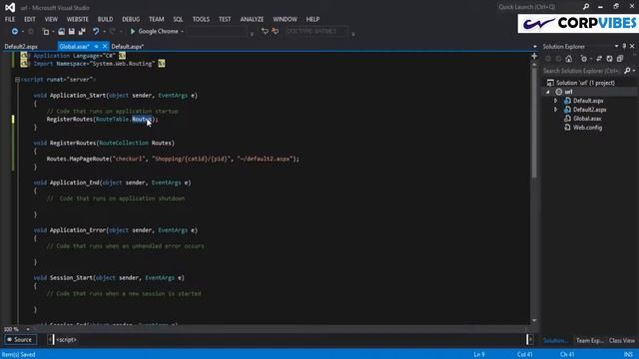
Task: Expand the Default2.aspx tree node
Action: point(555,110)
